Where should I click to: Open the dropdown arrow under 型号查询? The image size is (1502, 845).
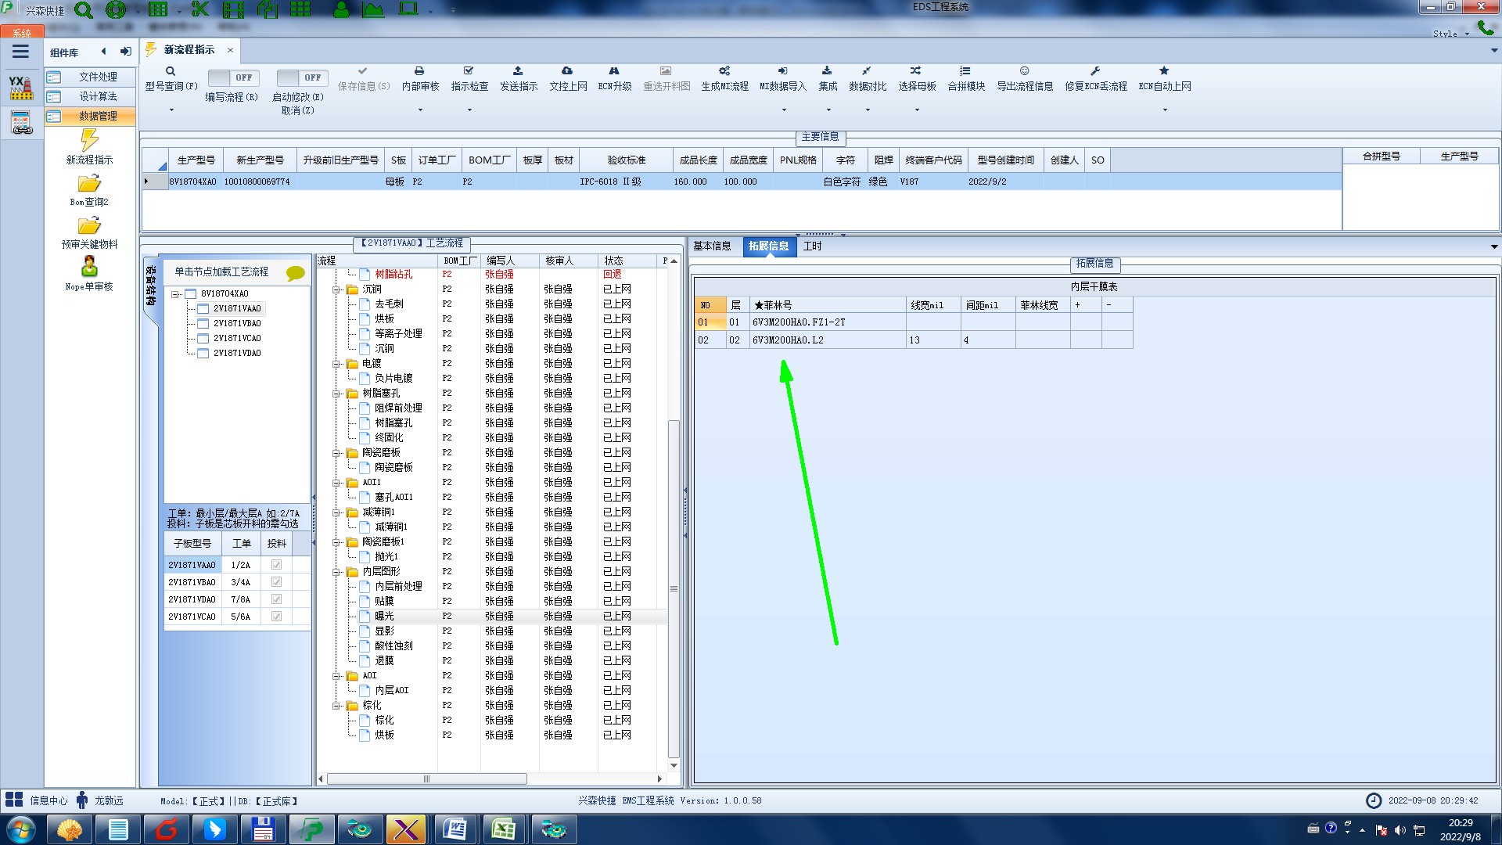coord(171,110)
